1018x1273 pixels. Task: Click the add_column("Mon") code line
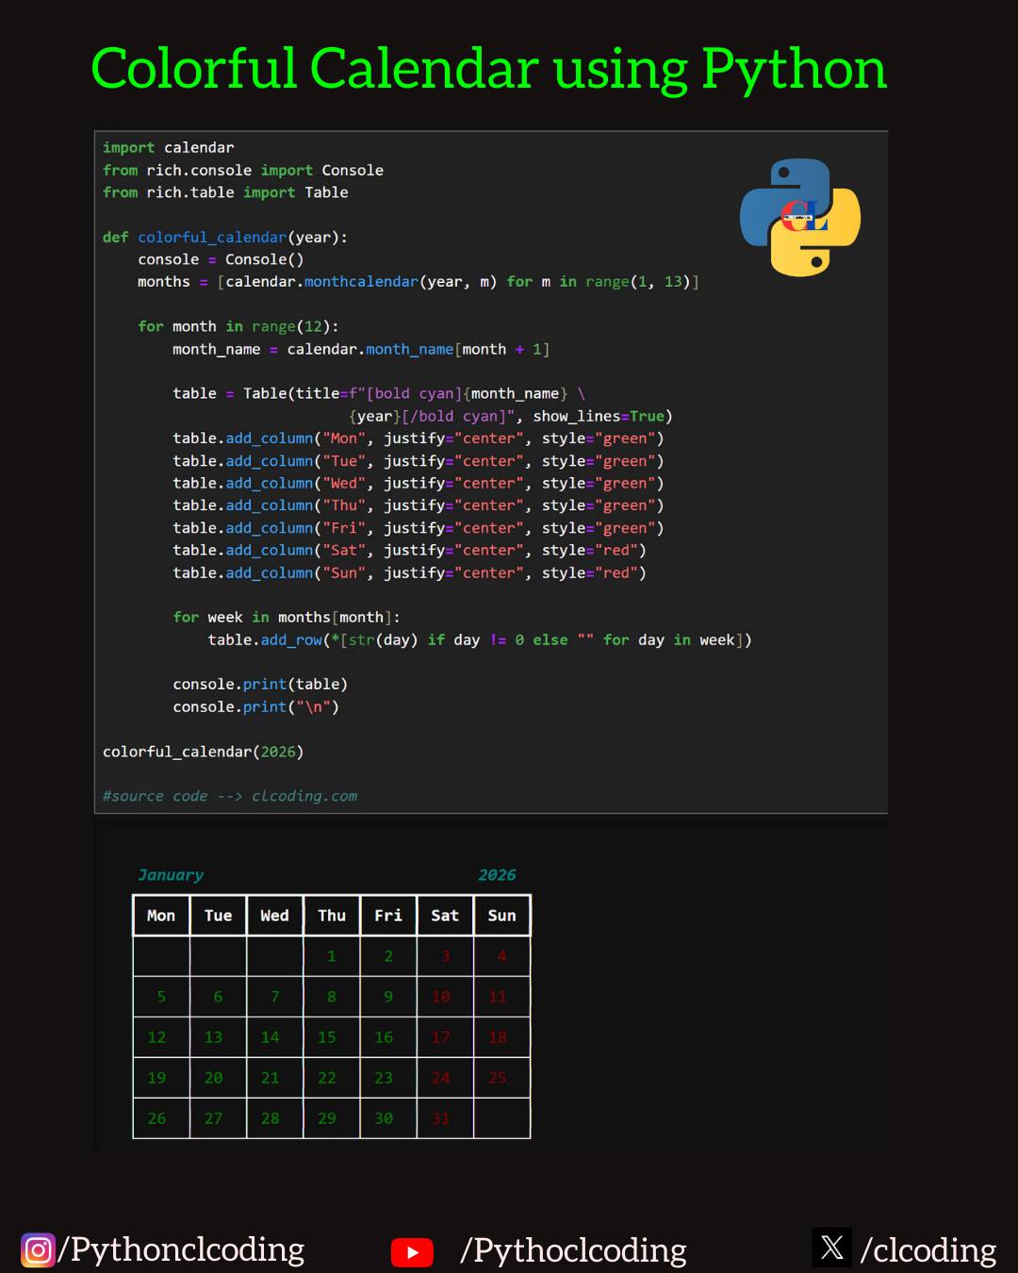pyautogui.click(x=419, y=438)
